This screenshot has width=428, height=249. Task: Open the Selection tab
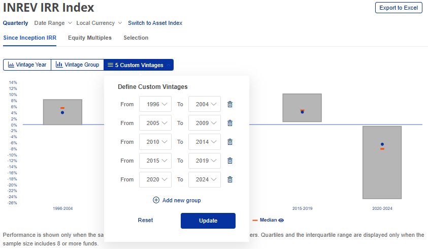pyautogui.click(x=136, y=38)
